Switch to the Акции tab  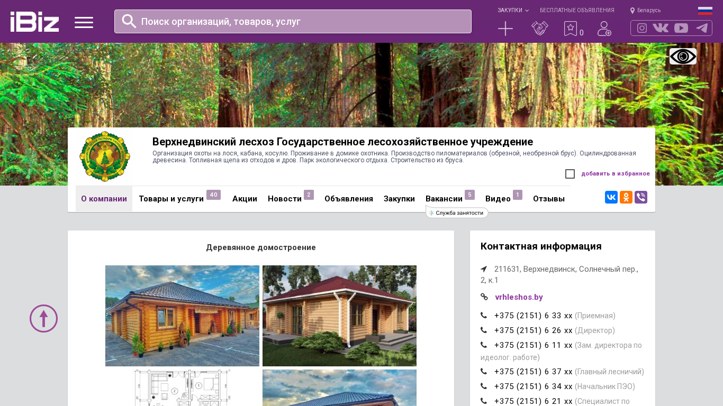click(x=245, y=199)
